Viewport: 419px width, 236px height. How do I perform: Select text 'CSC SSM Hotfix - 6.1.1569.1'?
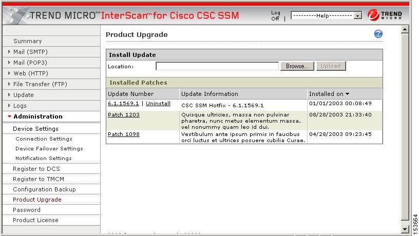point(222,106)
